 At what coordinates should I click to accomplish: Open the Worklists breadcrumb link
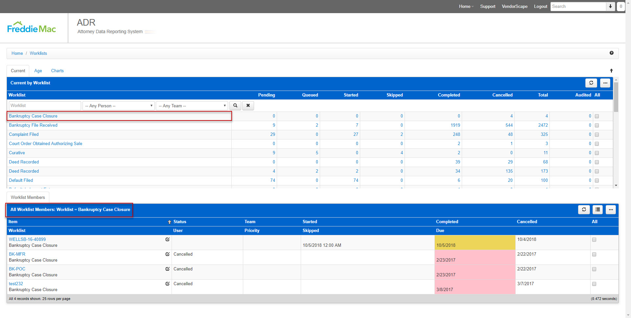pos(38,53)
